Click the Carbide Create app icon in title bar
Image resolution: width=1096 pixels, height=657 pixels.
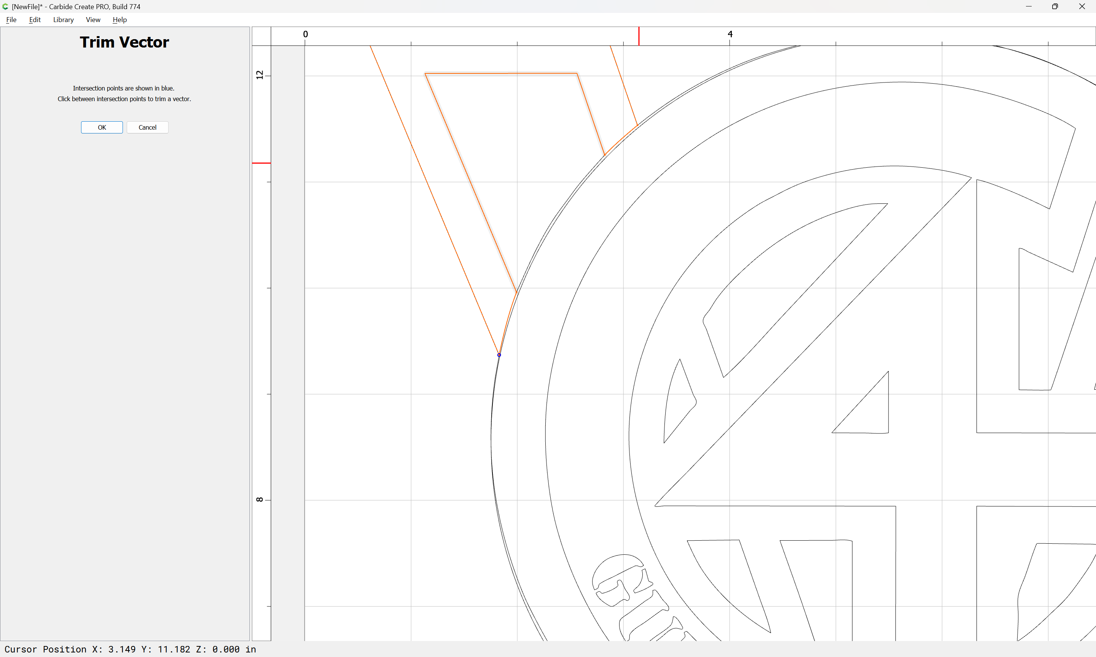(x=5, y=6)
